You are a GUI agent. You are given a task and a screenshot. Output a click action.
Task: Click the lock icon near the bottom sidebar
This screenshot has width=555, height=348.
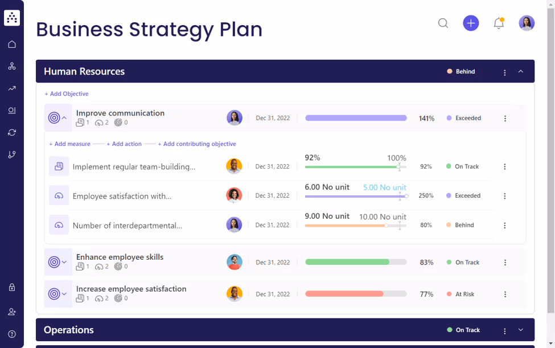[x=11, y=288]
